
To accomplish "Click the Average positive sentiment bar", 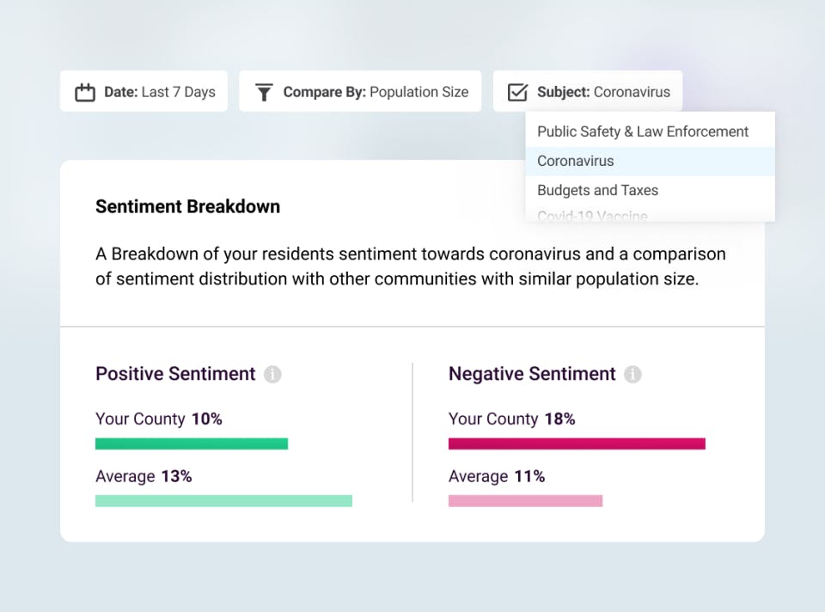I will tap(223, 501).
